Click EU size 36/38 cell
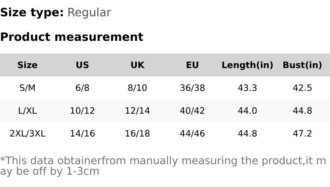This screenshot has width=330, height=187. [192, 88]
